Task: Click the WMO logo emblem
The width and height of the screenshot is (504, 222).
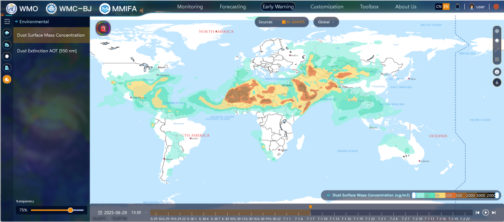Action: (x=11, y=8)
